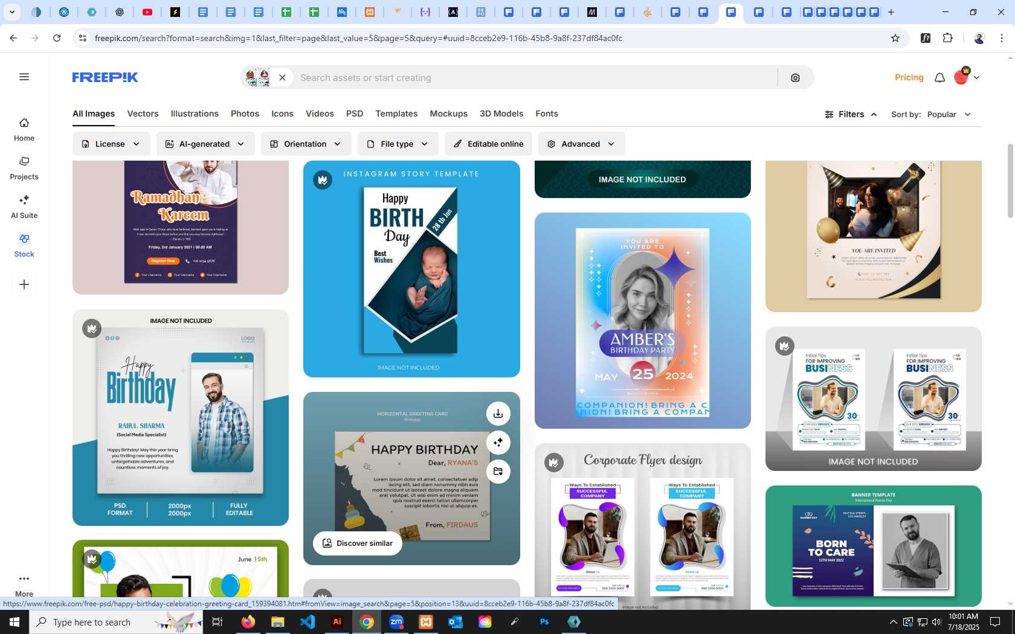Screen dimensions: 1015x634
Task: Open the user profile avatar menu
Action: click(966, 77)
